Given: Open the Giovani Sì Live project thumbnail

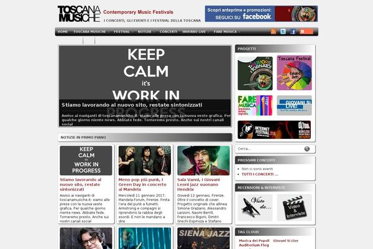Looking at the screenshot, I should 294,105.
